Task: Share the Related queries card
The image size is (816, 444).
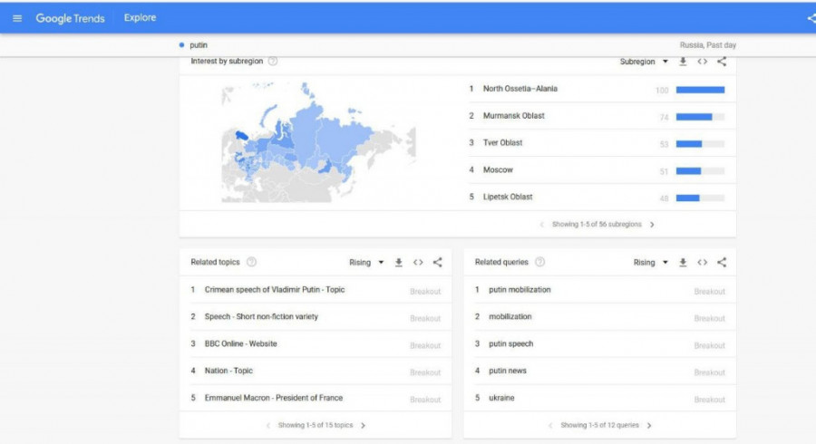Action: pos(722,263)
